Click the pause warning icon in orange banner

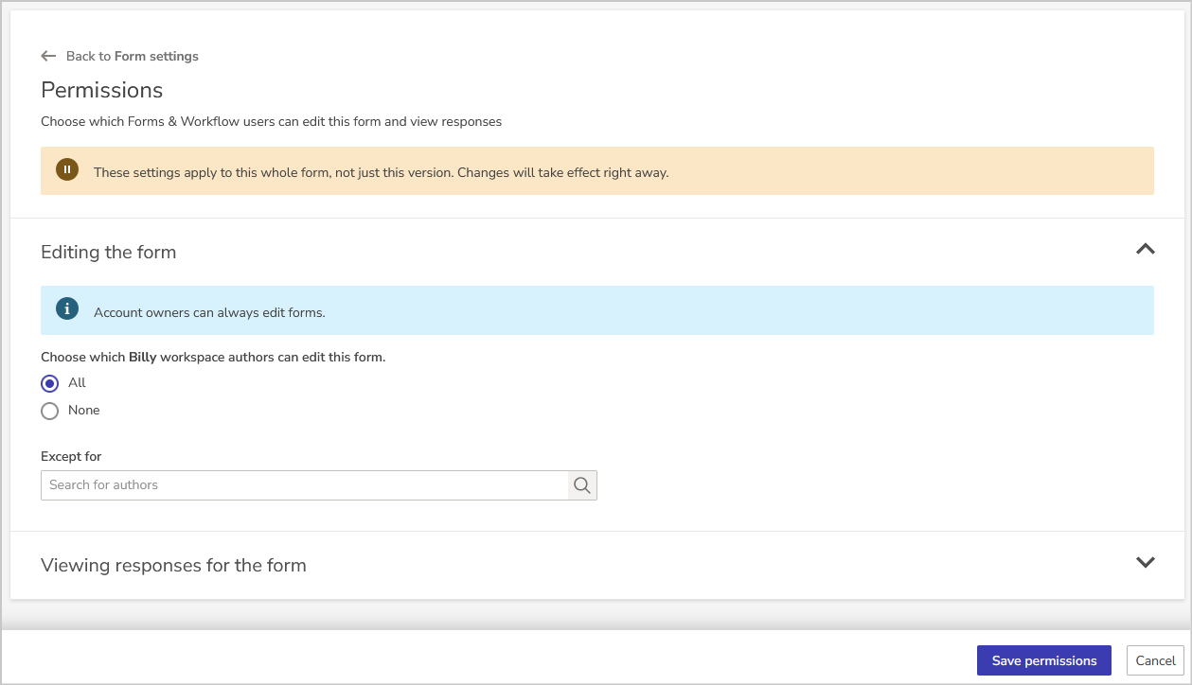tap(67, 169)
